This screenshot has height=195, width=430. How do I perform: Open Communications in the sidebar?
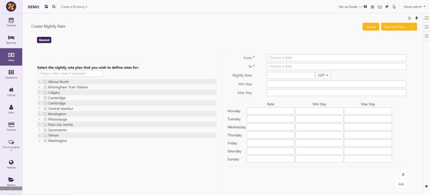pos(11,145)
